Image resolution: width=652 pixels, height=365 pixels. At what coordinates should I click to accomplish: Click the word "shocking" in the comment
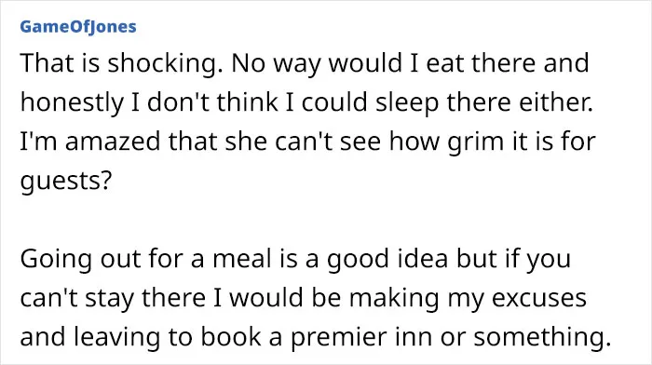pos(163,63)
